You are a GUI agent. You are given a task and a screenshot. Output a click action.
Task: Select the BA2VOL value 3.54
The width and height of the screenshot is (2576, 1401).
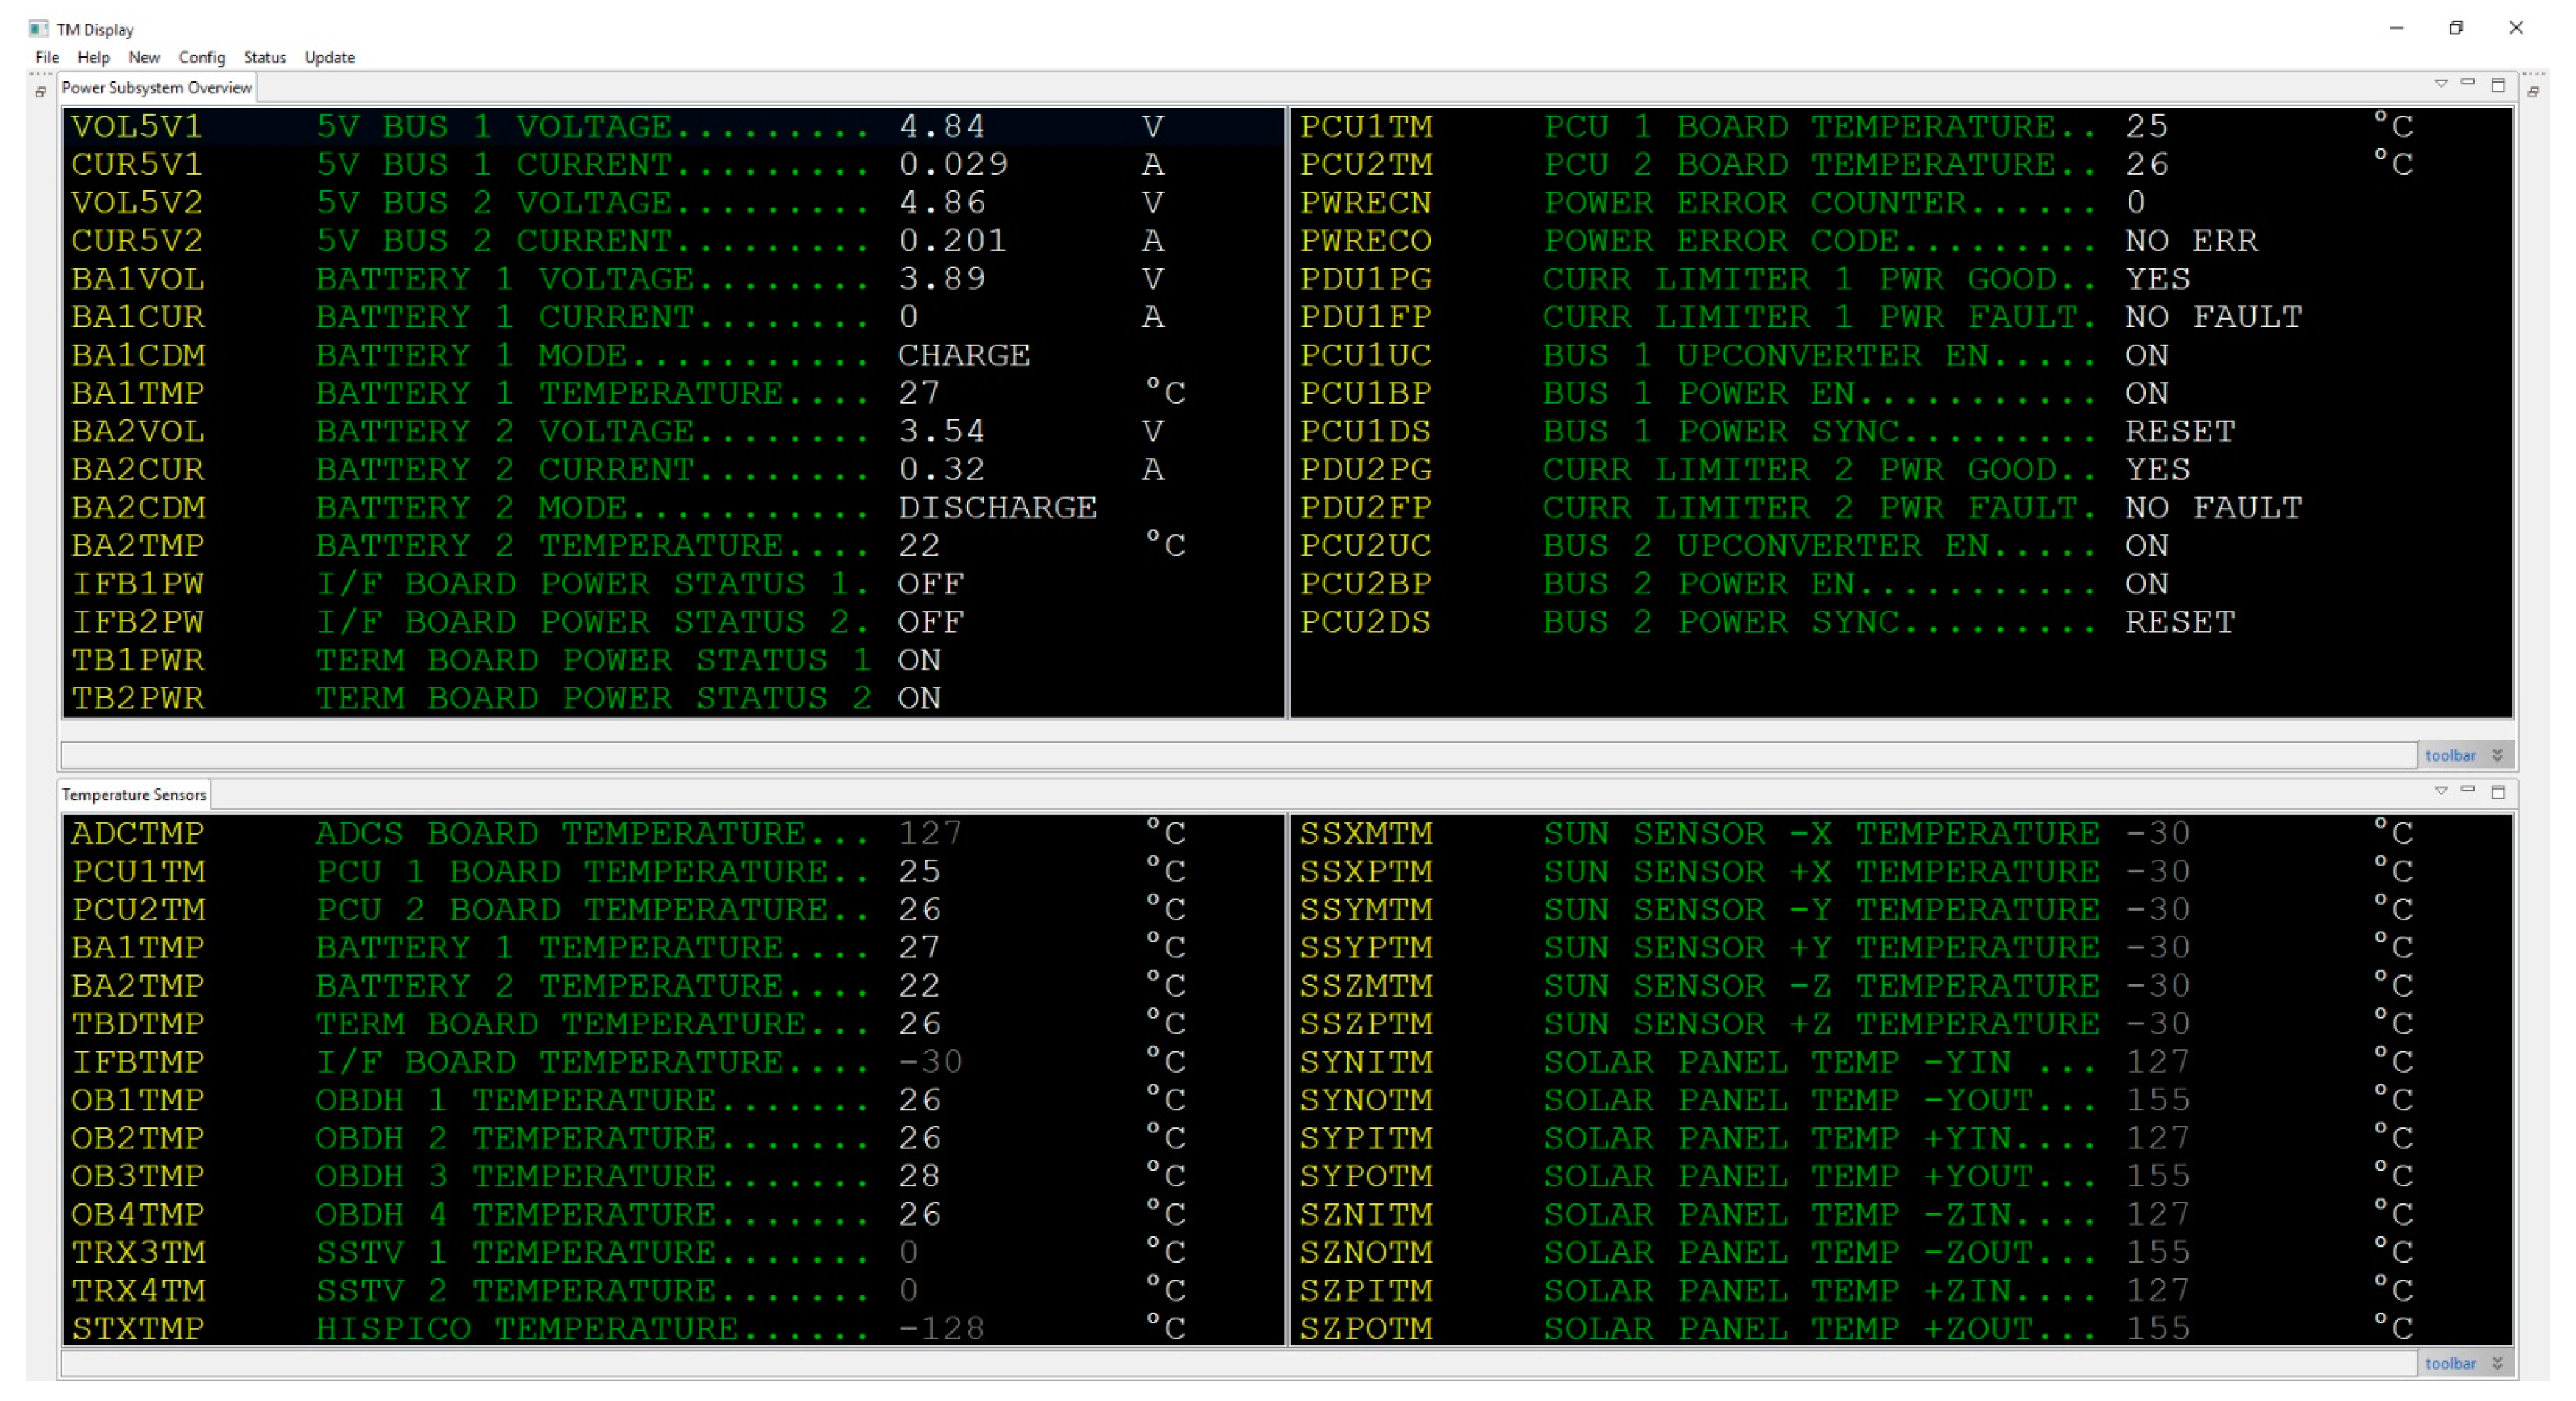tap(941, 432)
